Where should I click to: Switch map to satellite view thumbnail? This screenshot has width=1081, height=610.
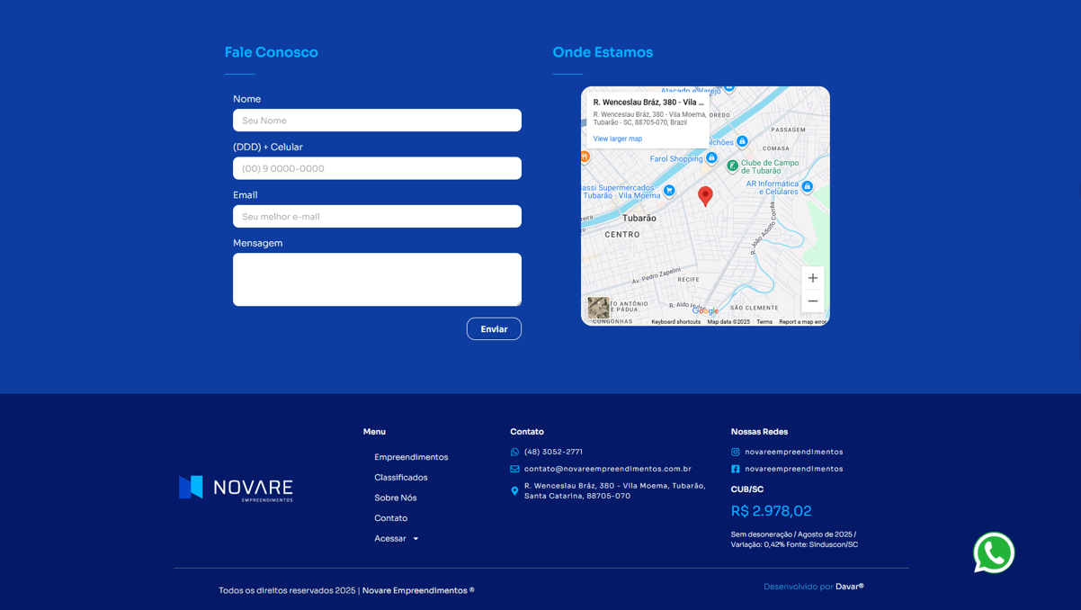pos(598,308)
